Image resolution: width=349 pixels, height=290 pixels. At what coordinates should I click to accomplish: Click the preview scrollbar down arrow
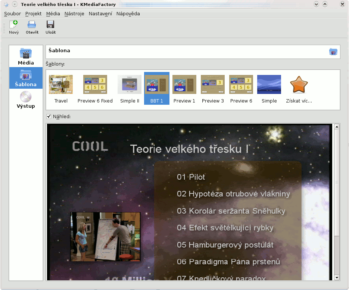(337, 277)
